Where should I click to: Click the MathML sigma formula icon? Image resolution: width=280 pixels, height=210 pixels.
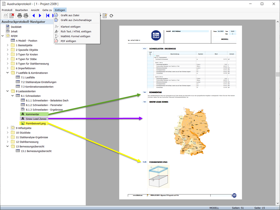[x=56, y=36]
